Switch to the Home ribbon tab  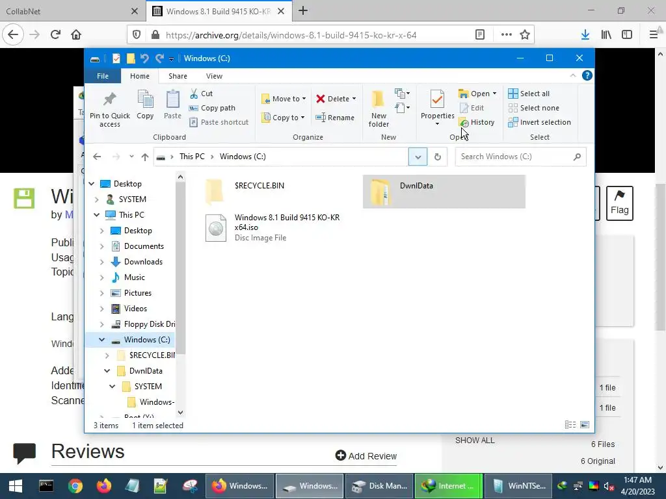pos(140,76)
